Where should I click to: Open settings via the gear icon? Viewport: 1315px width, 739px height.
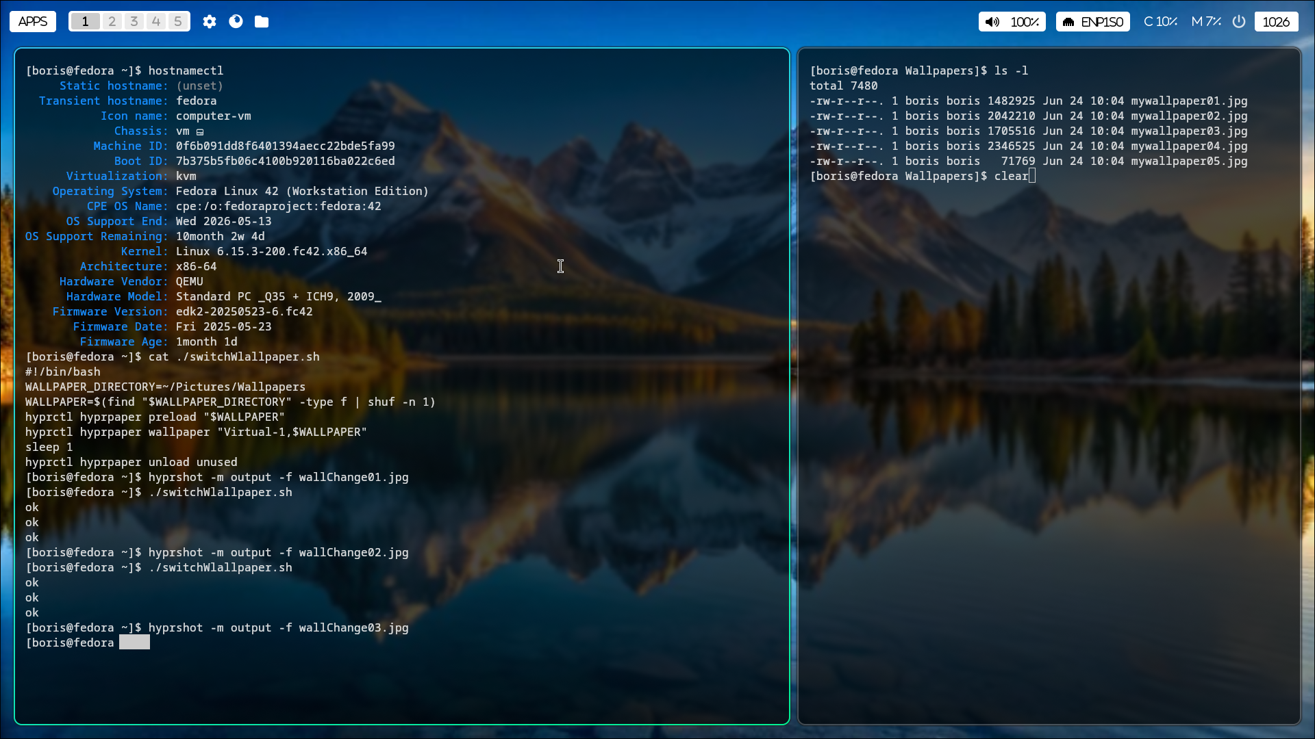click(210, 22)
